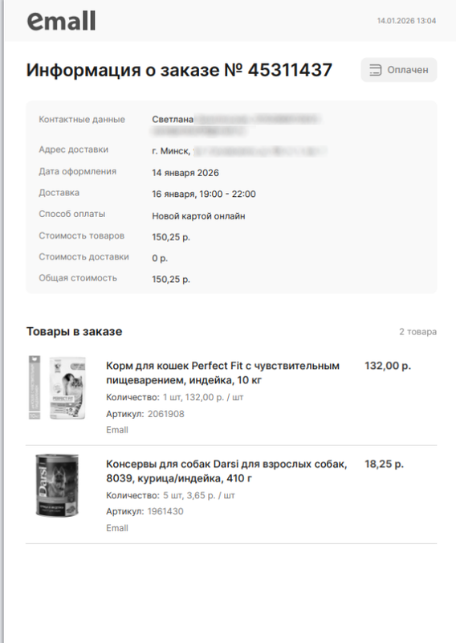Open the Perfect Fit cat food thumbnail
456x643 pixels.
[57, 387]
